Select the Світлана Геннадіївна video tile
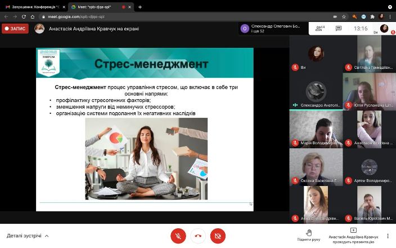The width and height of the screenshot is (396, 248). pyautogui.click(x=369, y=54)
